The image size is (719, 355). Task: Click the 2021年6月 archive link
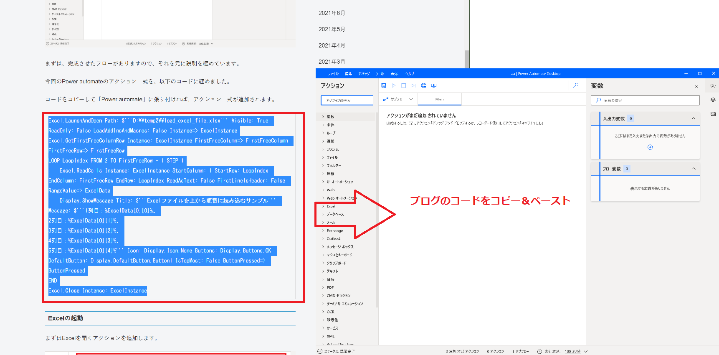pos(332,13)
